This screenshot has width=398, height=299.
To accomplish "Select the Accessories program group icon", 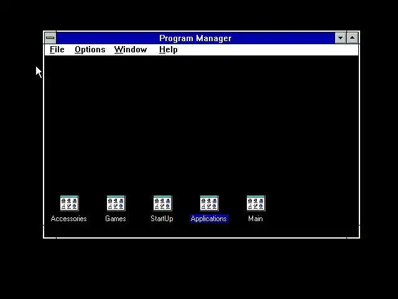I will 69,203.
